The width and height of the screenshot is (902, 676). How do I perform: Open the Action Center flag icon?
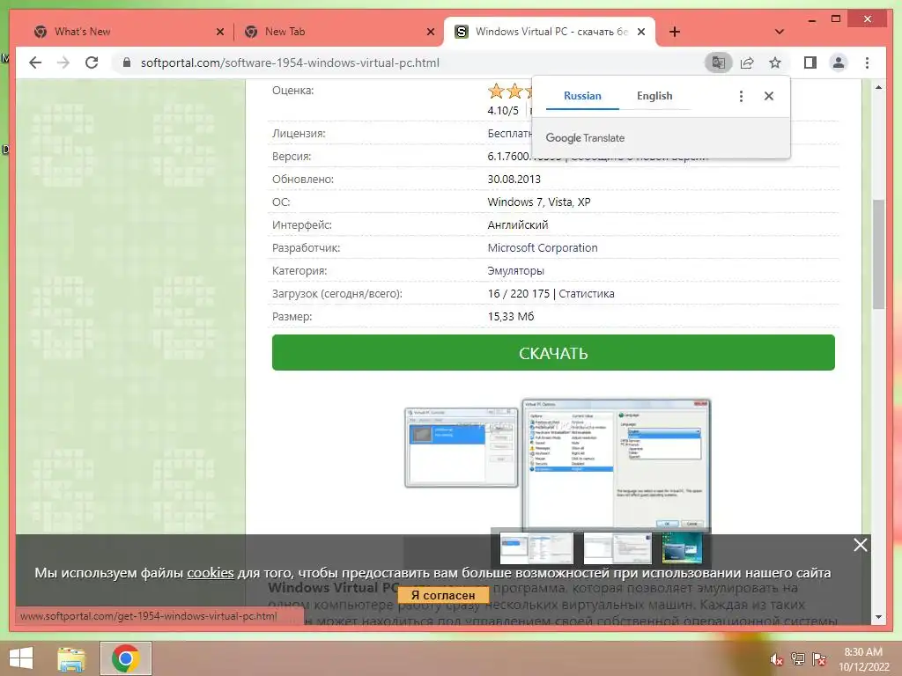coord(818,659)
